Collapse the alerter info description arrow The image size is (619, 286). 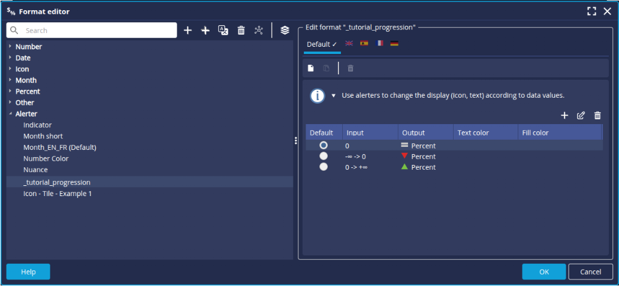tap(334, 95)
